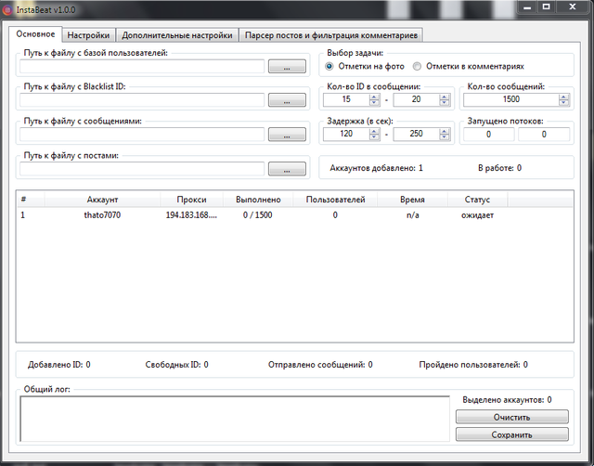Open the Парсер постов и фильтрация комментариев tab
Image resolution: width=594 pixels, height=466 pixels.
click(x=332, y=35)
